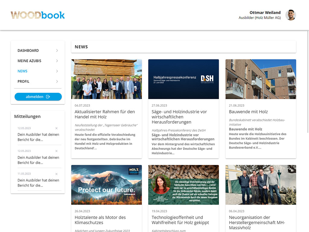Open the four men photo thumbnail

click(x=261, y=185)
